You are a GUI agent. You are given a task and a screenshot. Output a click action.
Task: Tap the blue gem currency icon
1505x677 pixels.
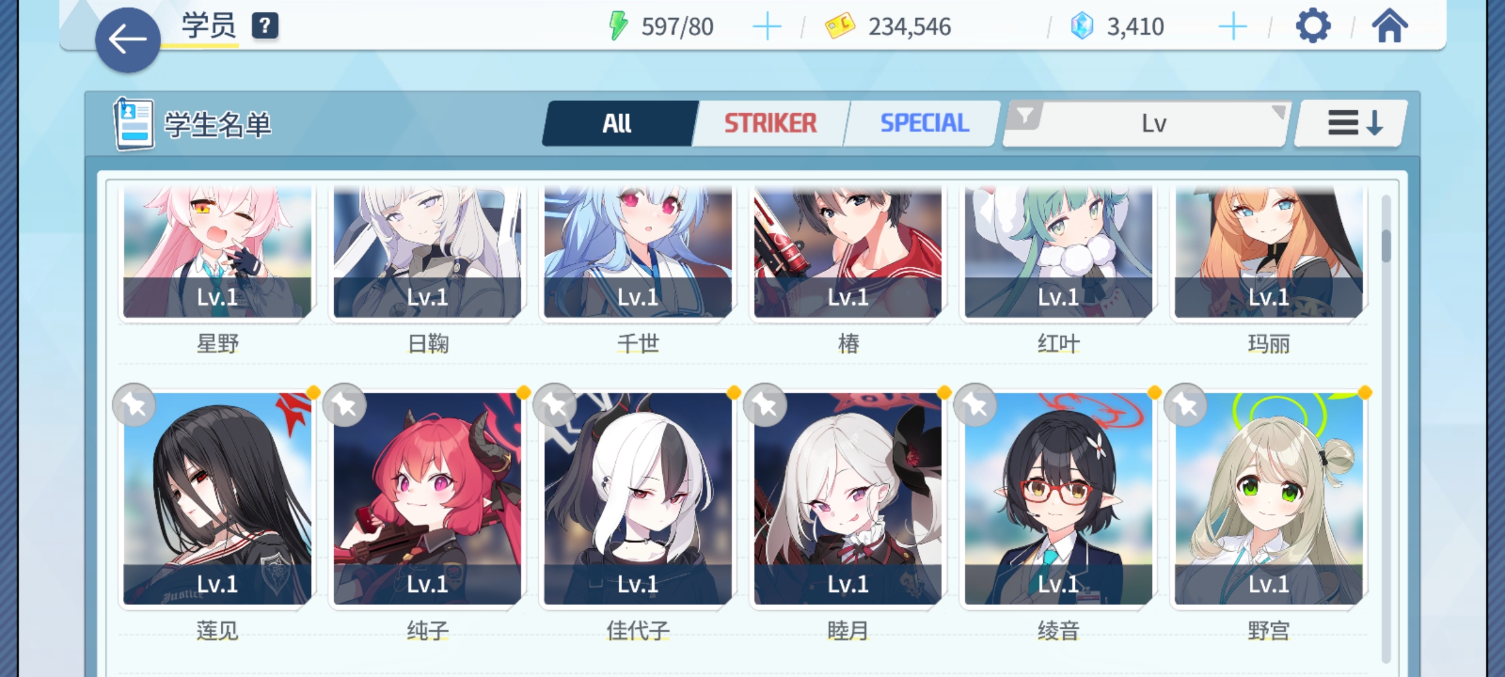1082,26
